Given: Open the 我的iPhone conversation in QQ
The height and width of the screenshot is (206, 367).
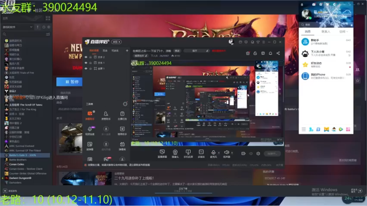Looking at the screenshot, I should (x=326, y=76).
